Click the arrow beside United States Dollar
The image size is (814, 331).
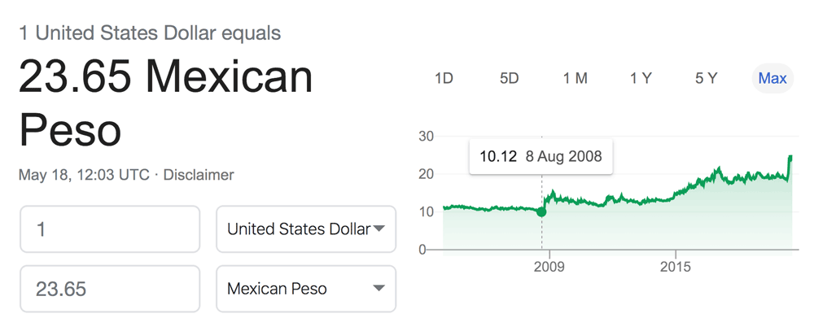click(x=379, y=229)
